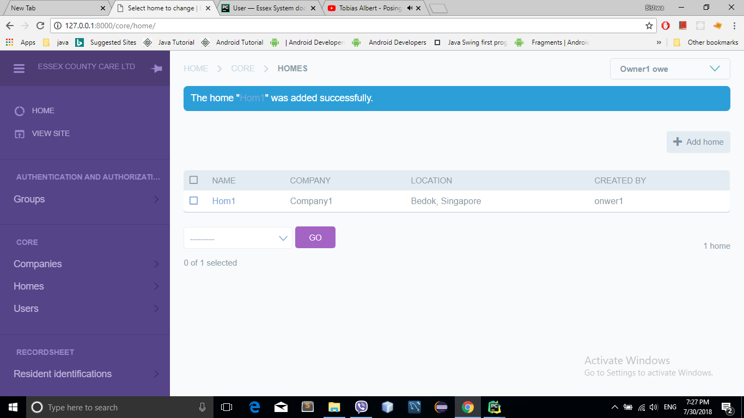Check the checkbox for the Hom1 row
The image size is (744, 418).
193,201
